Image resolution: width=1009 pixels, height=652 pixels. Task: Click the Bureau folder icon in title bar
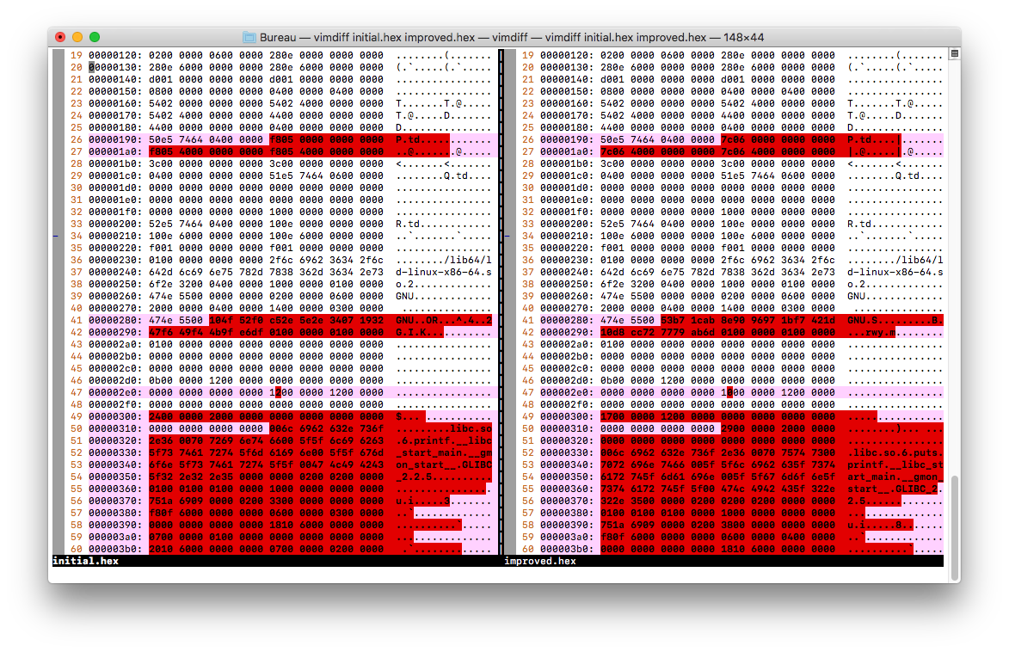tap(249, 37)
